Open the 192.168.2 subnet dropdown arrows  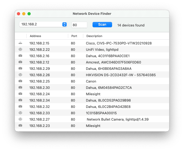(x=65, y=24)
